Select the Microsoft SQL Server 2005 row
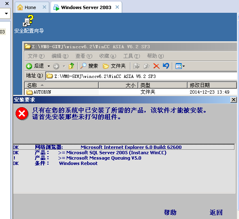The image size is (239, 219). 124,153
